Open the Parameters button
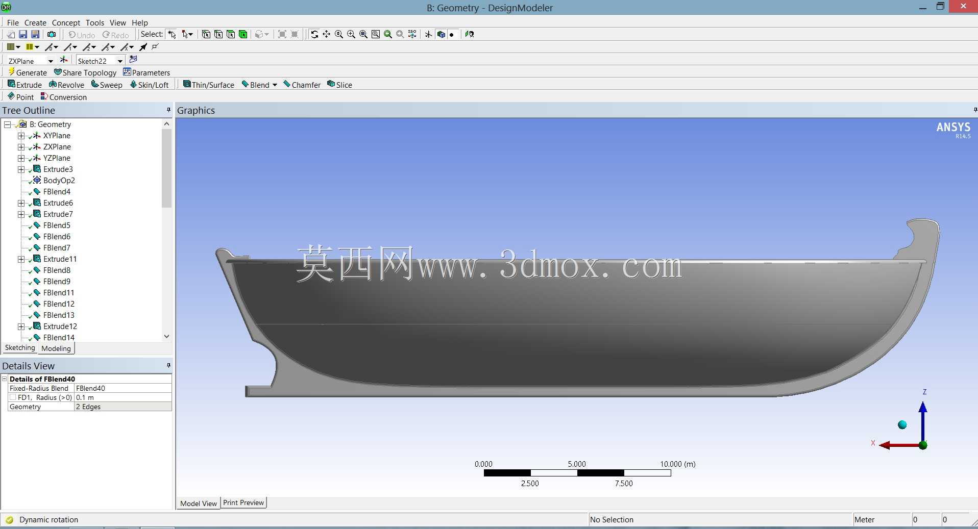The image size is (978, 529). click(x=146, y=72)
